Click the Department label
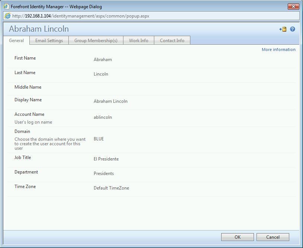Image resolution: width=303 pixels, height=248 pixels. 26,172
